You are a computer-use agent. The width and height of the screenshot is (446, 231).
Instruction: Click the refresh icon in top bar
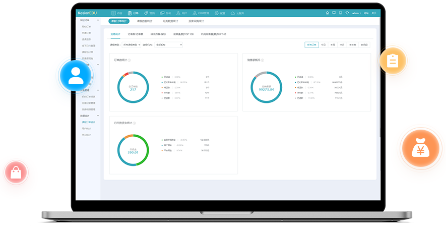pyautogui.click(x=347, y=13)
